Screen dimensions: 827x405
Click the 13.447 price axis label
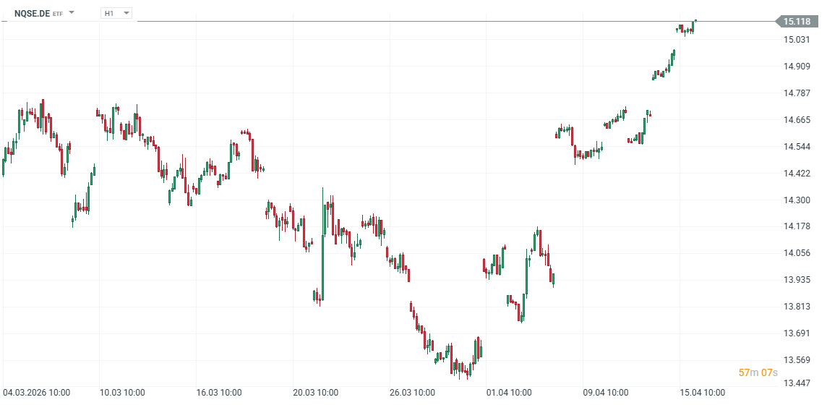pos(797,383)
